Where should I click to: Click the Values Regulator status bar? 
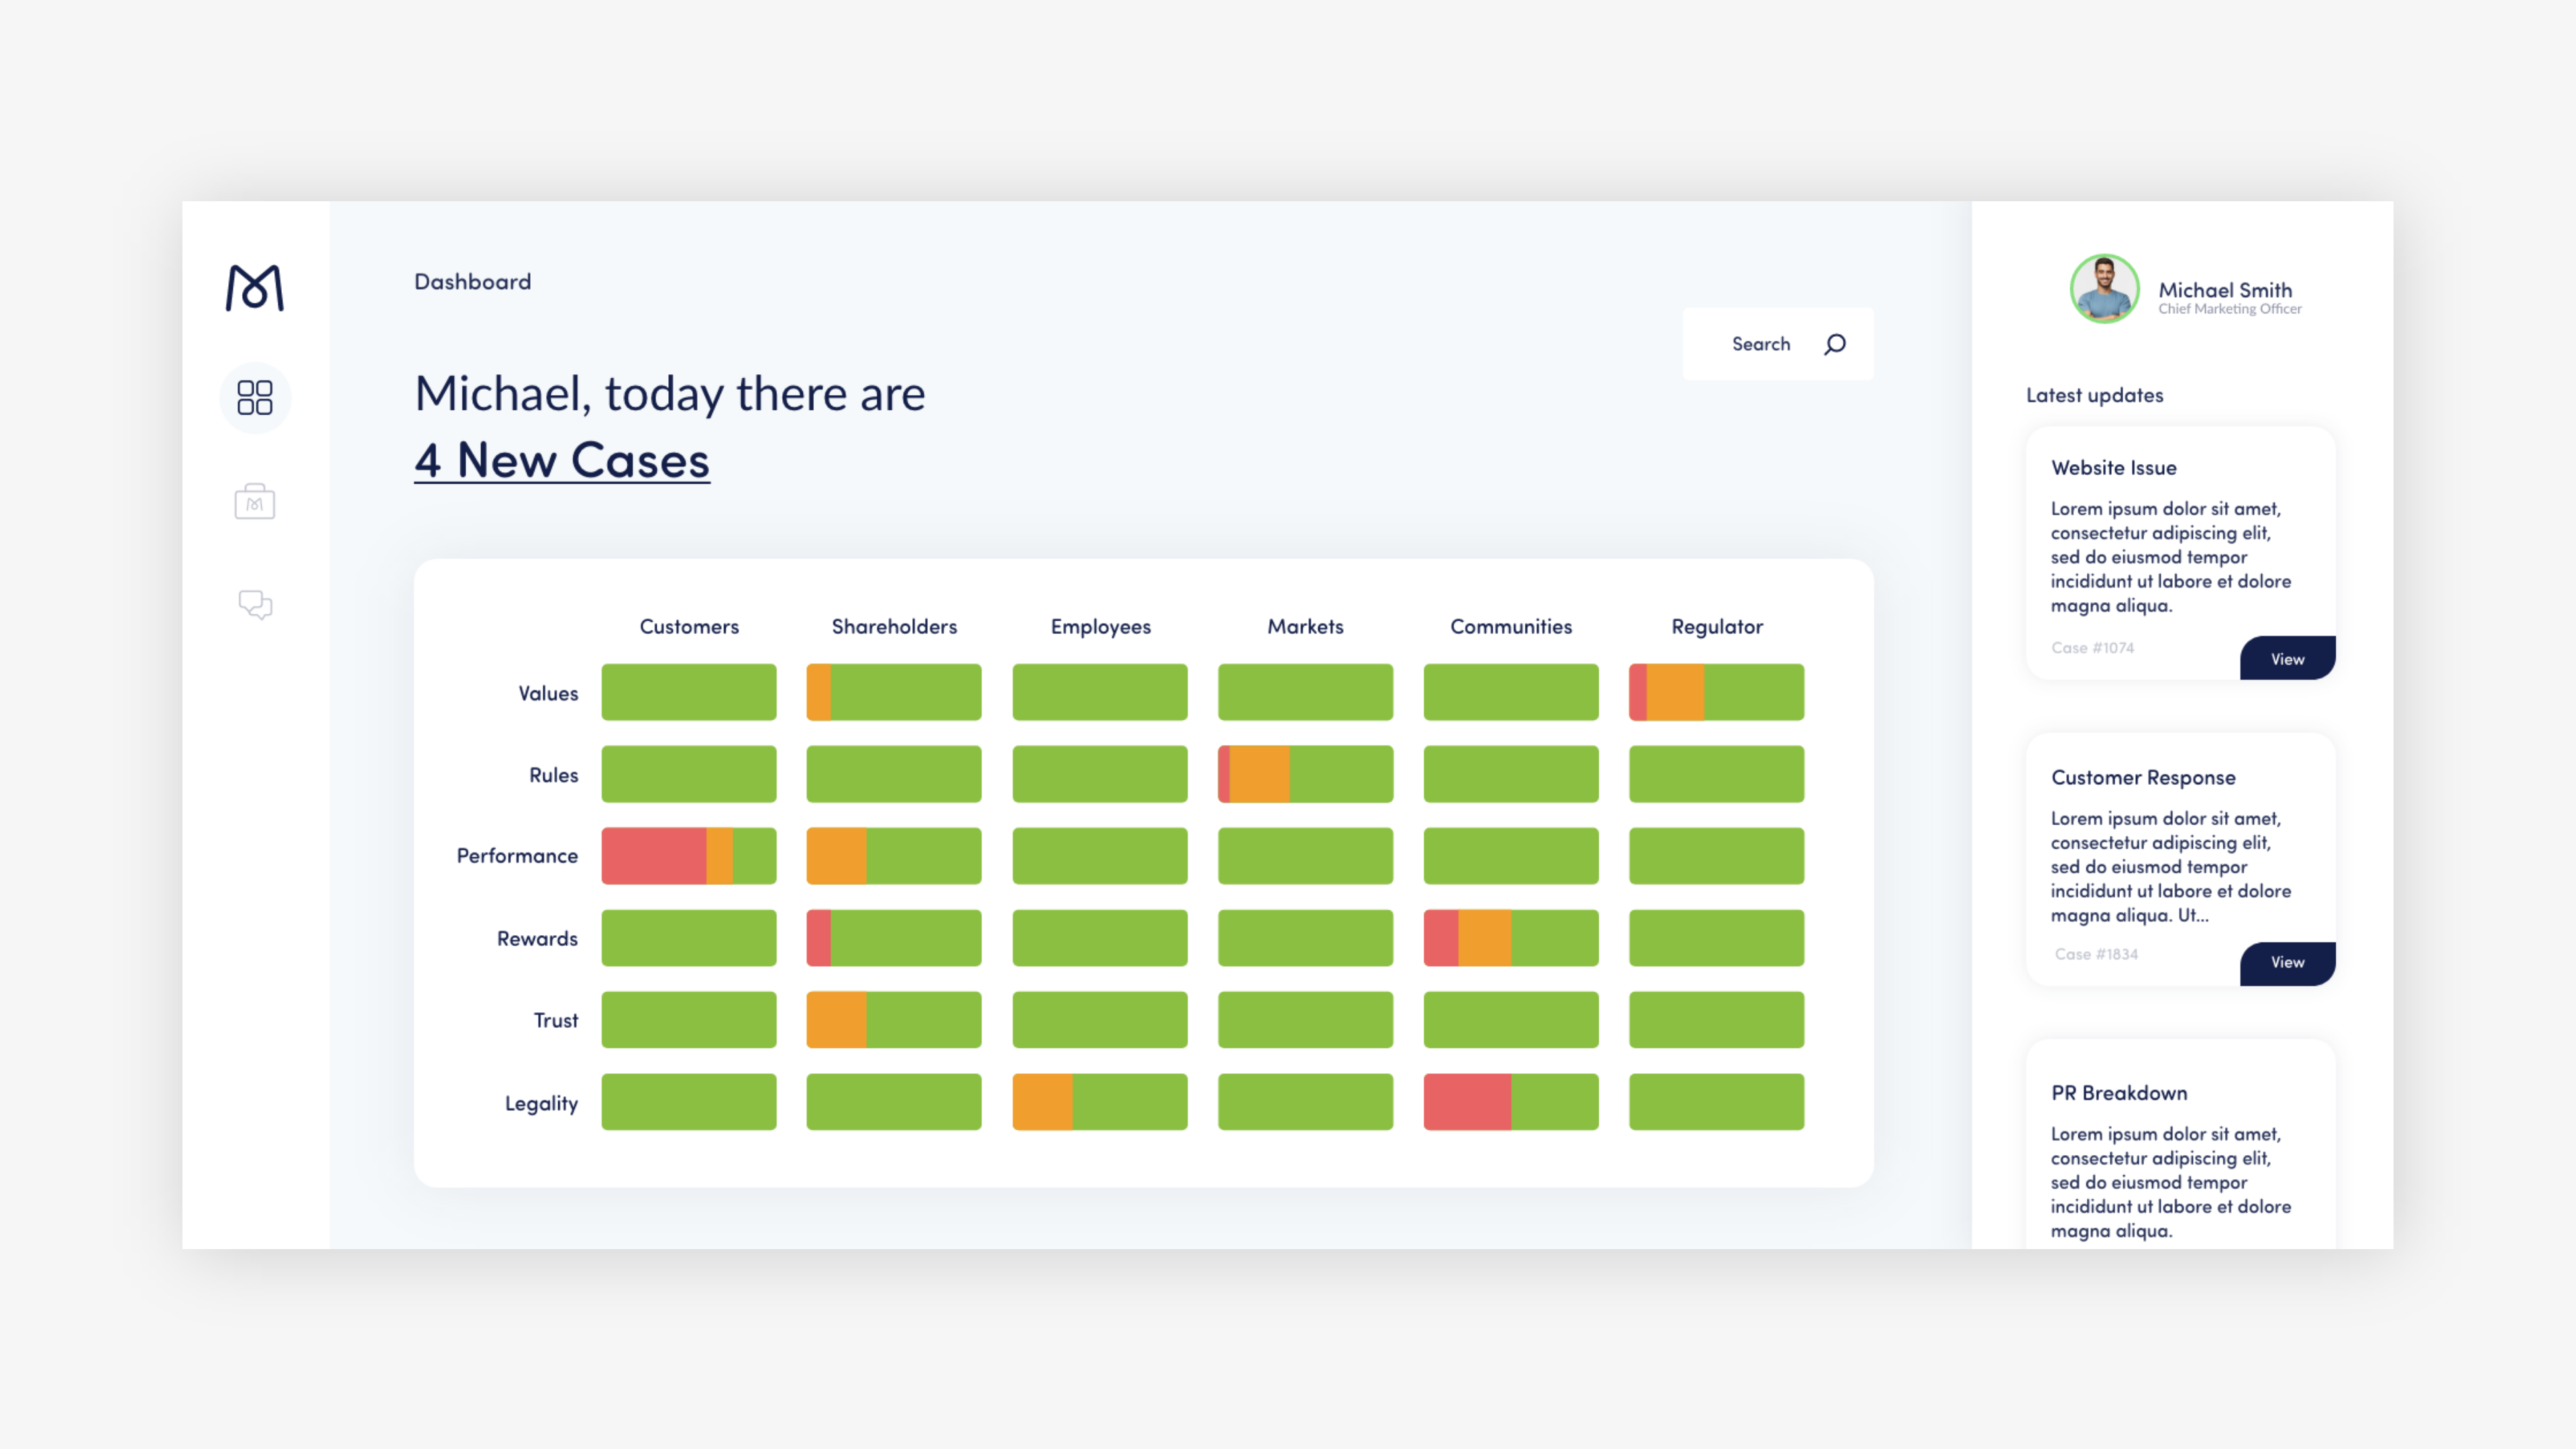1716,692
